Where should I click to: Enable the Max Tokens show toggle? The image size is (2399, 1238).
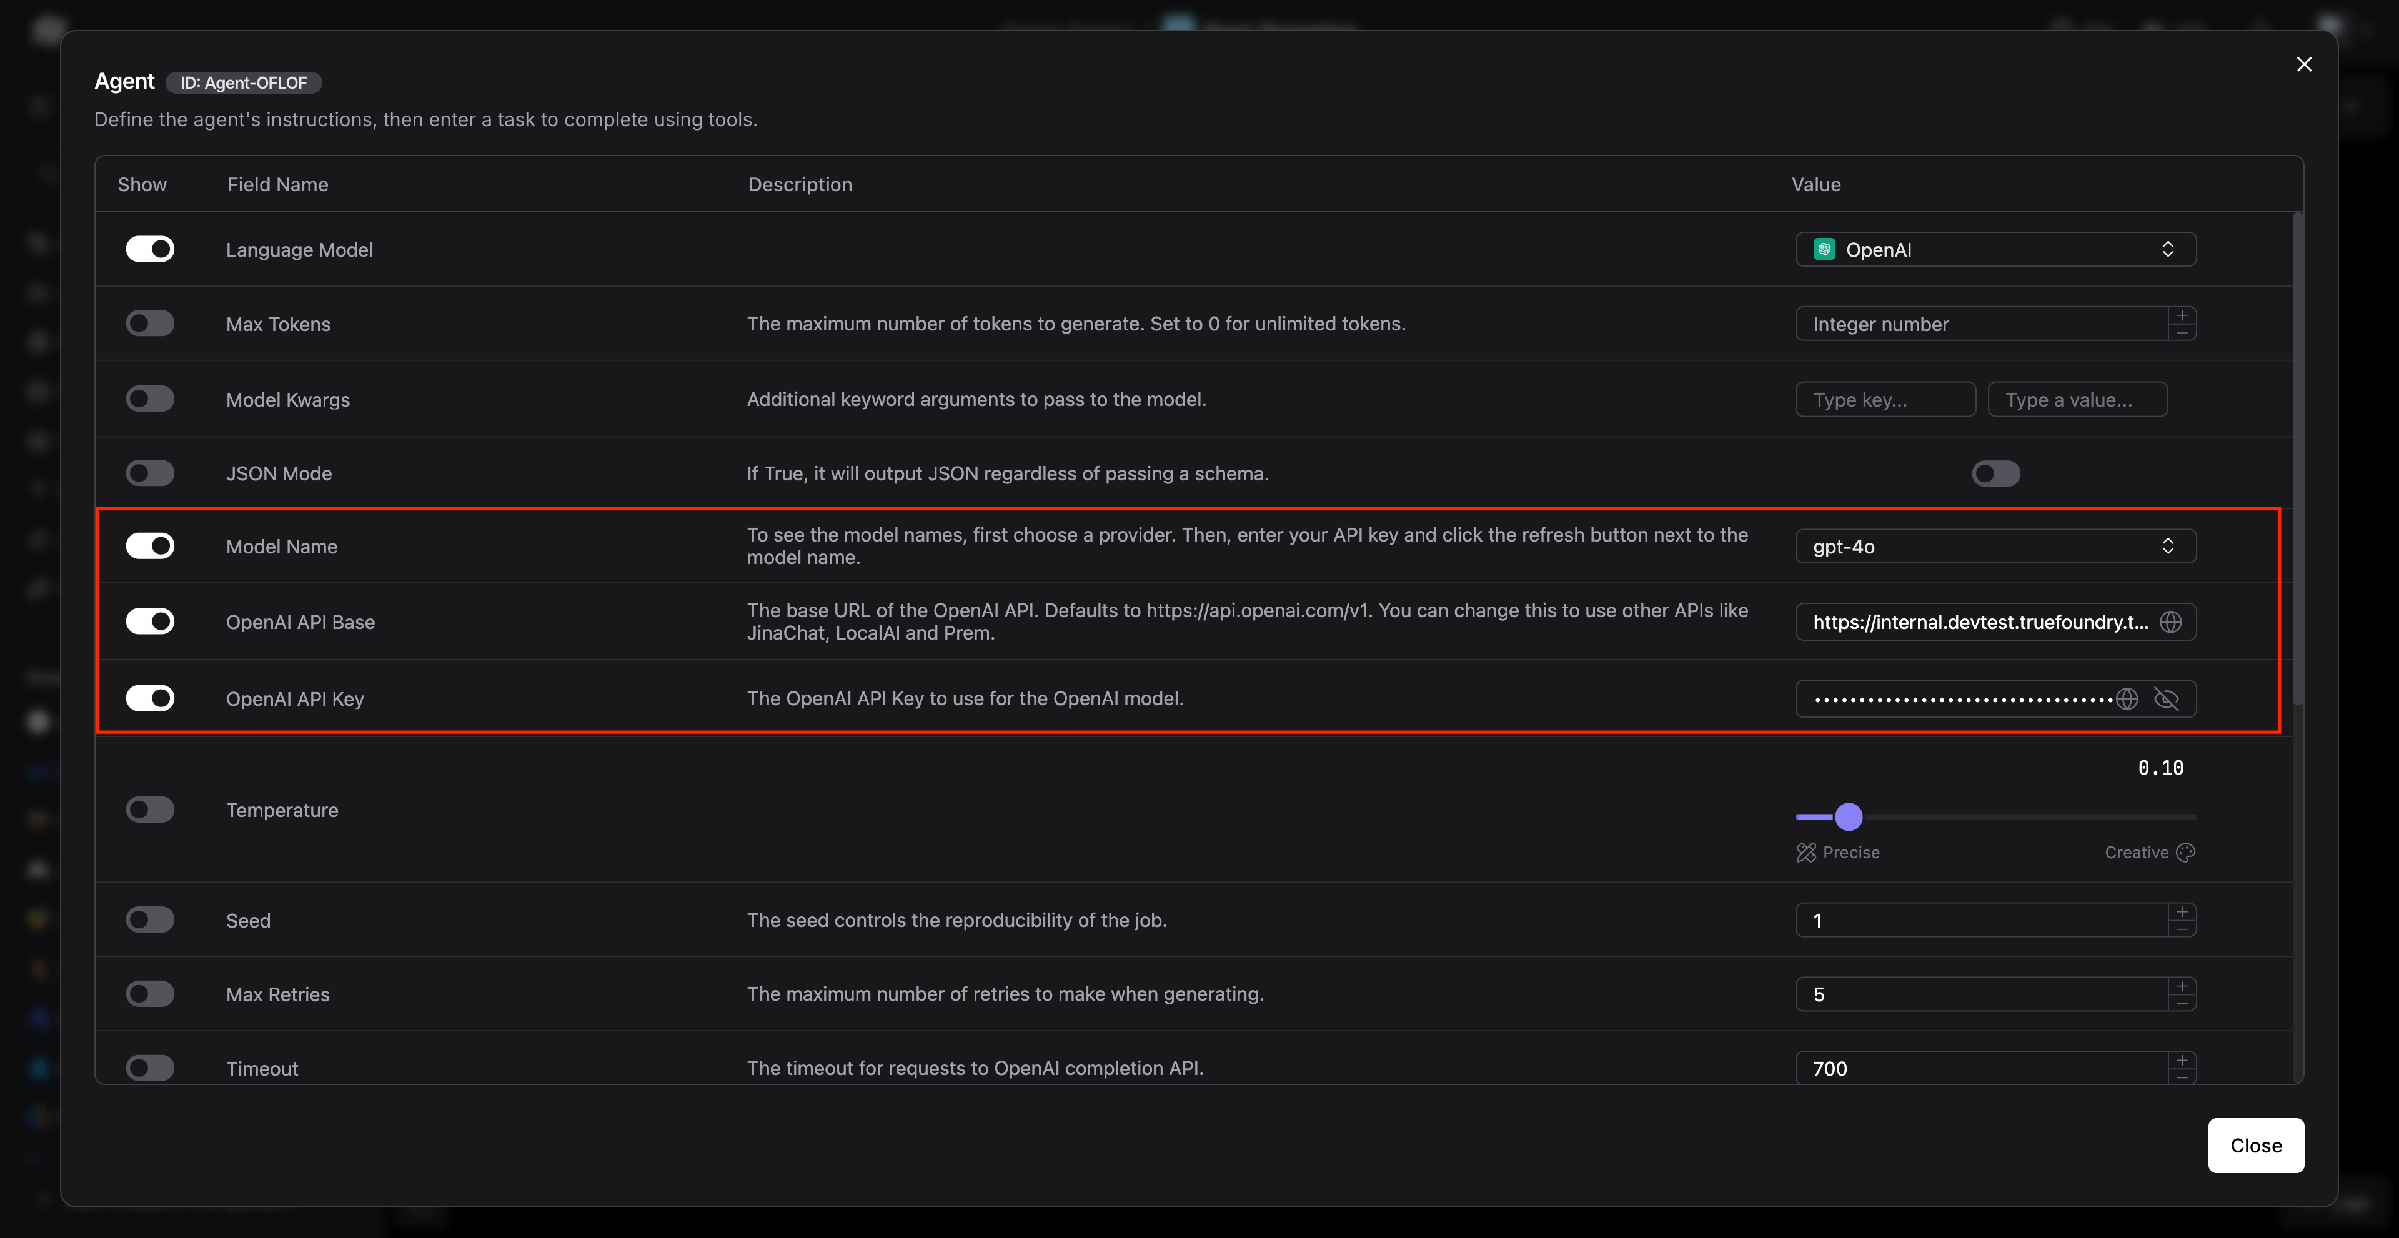[150, 324]
